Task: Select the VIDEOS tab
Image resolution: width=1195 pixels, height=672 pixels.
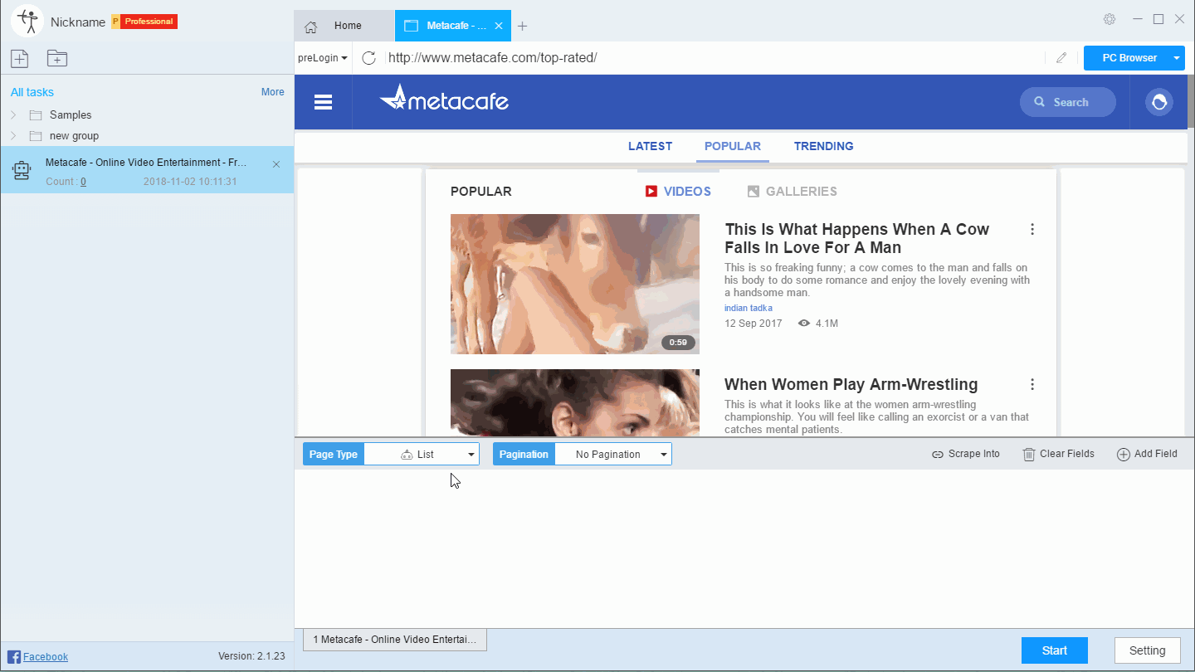Action: (678, 192)
